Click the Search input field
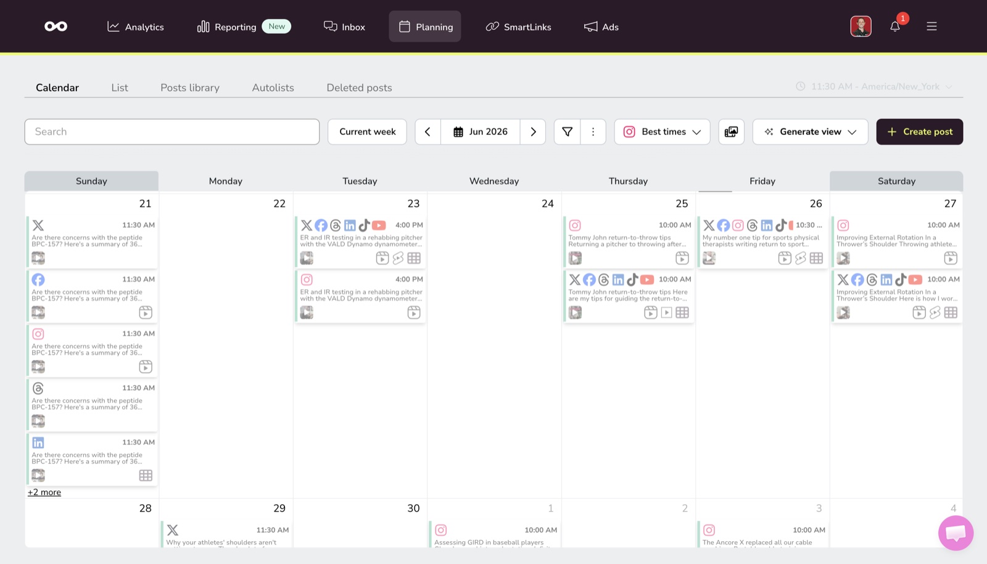This screenshot has width=987, height=564. click(x=172, y=132)
